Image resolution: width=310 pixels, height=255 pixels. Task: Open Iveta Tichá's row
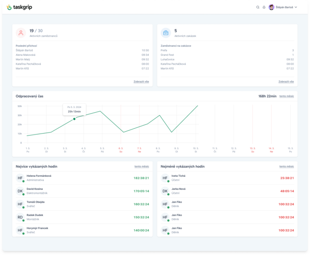[x=227, y=178]
